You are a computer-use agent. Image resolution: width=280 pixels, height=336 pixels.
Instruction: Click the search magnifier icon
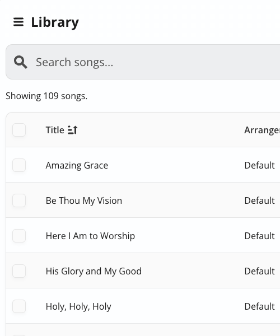pos(21,62)
